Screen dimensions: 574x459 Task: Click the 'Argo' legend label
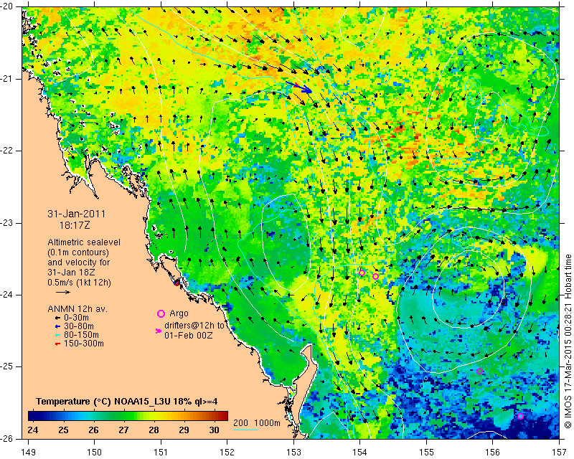179,313
